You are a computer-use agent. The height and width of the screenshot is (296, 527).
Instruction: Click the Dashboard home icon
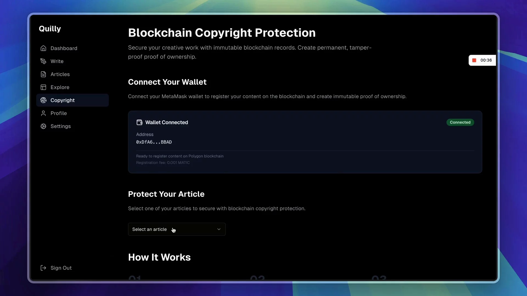pos(43,48)
